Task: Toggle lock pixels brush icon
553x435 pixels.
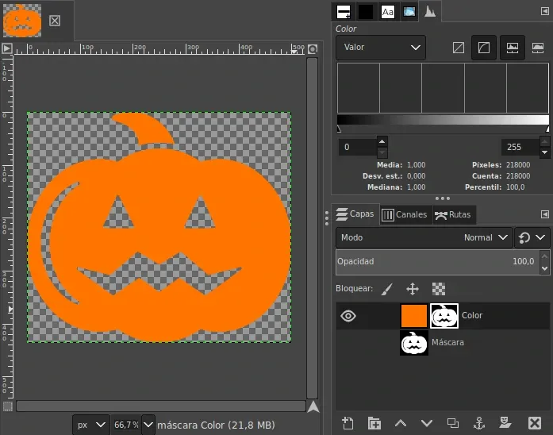Action: (x=386, y=289)
